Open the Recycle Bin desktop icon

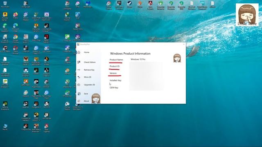click(x=5, y=4)
